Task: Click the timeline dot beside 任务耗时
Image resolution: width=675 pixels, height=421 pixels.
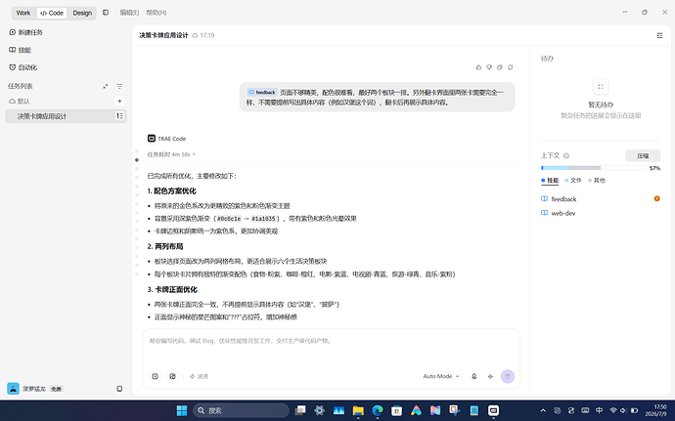Action: [x=137, y=160]
